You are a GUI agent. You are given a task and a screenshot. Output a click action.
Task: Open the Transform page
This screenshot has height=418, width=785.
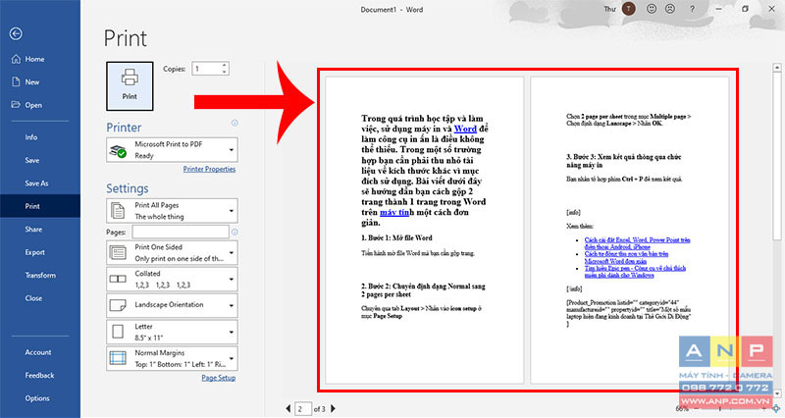[40, 276]
